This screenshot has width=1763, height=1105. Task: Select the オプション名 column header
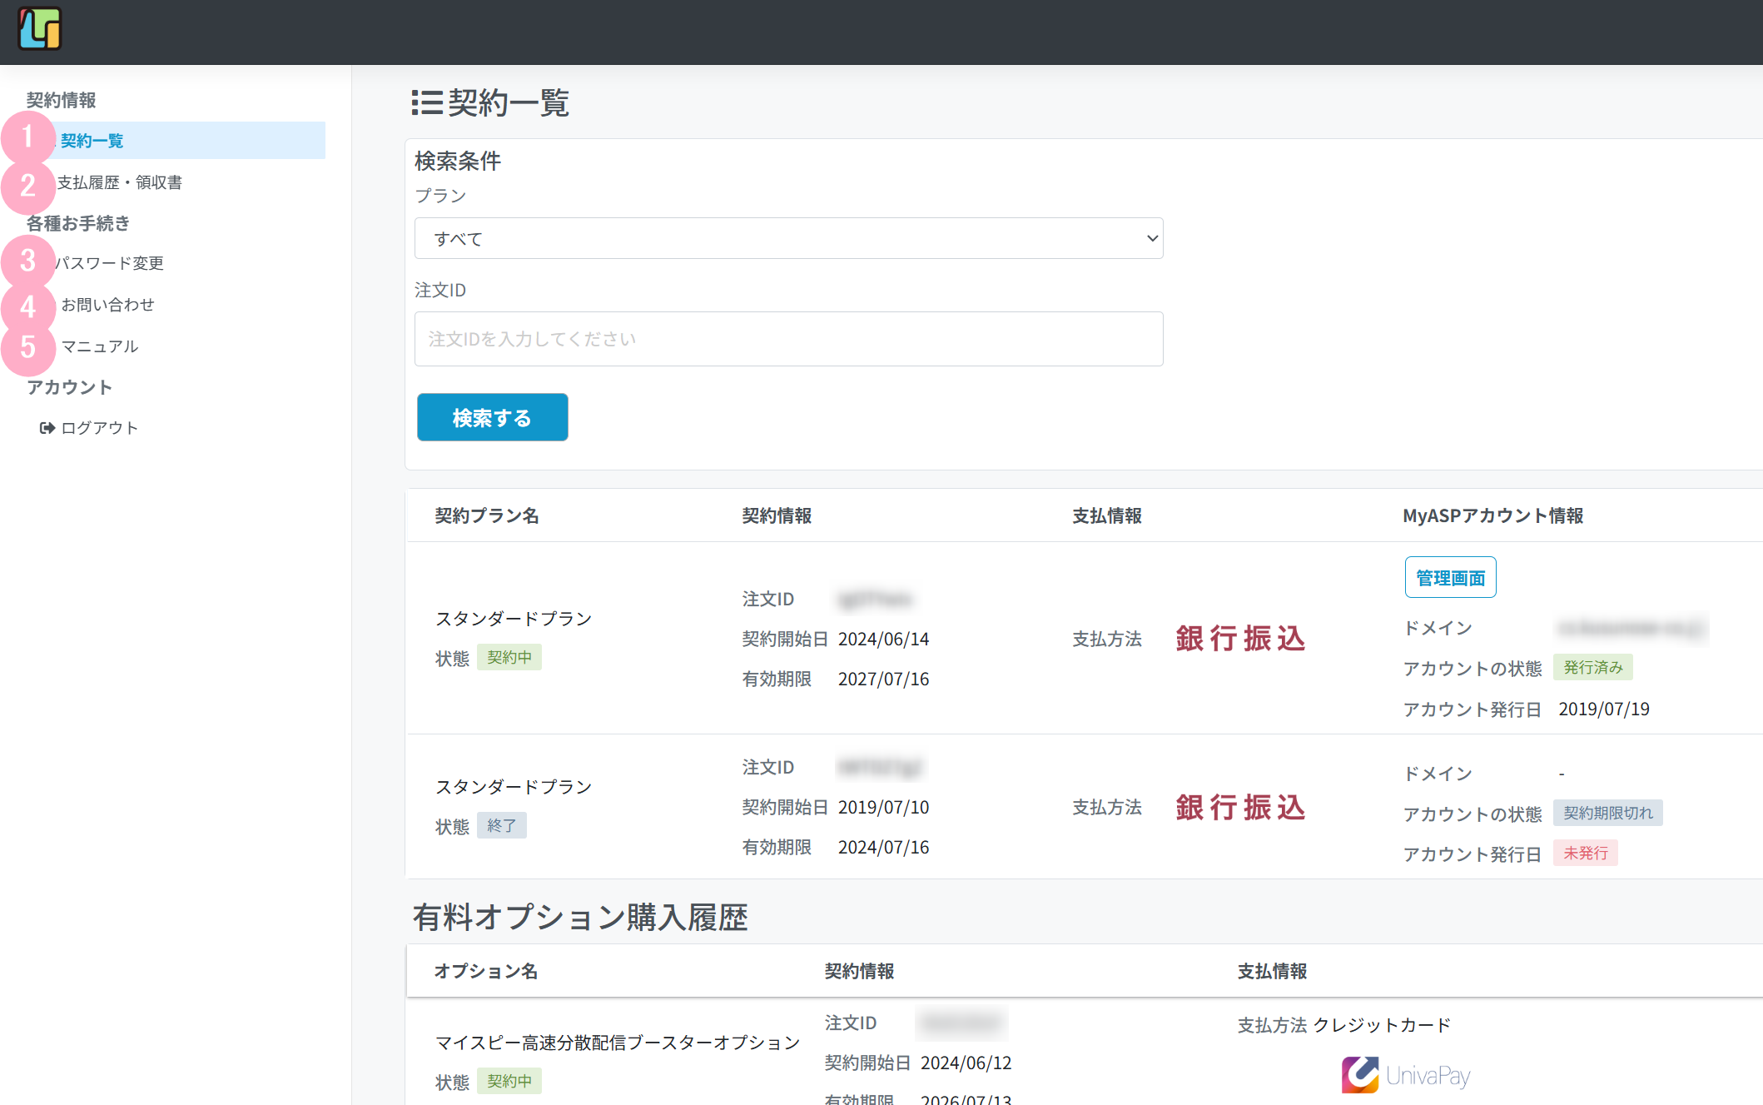tap(486, 971)
